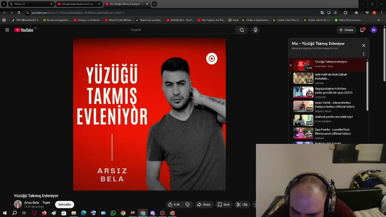Bookmark this page with star icon
The height and width of the screenshot is (217, 386).
335,13
